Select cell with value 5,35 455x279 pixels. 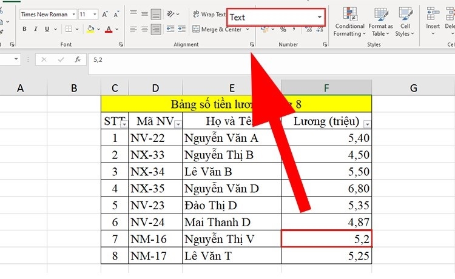pos(326,205)
